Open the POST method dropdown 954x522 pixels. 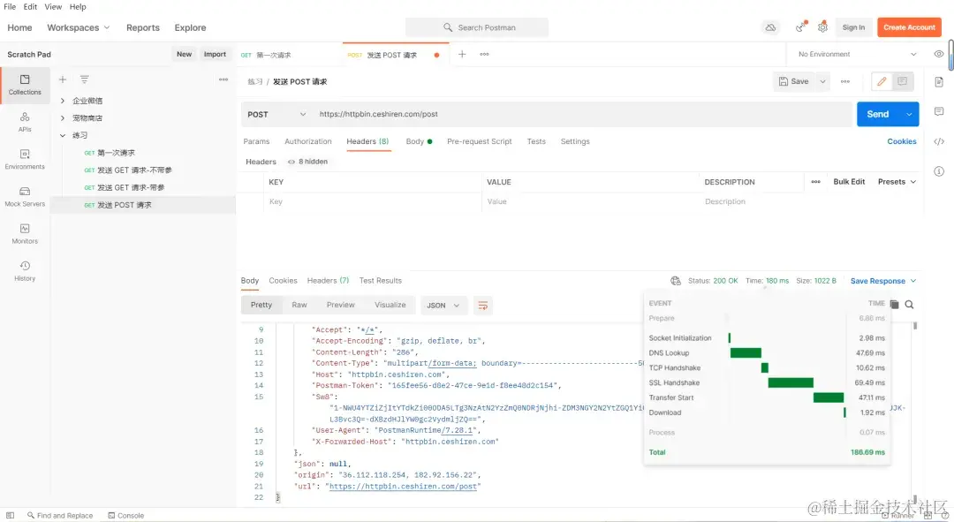click(x=276, y=114)
